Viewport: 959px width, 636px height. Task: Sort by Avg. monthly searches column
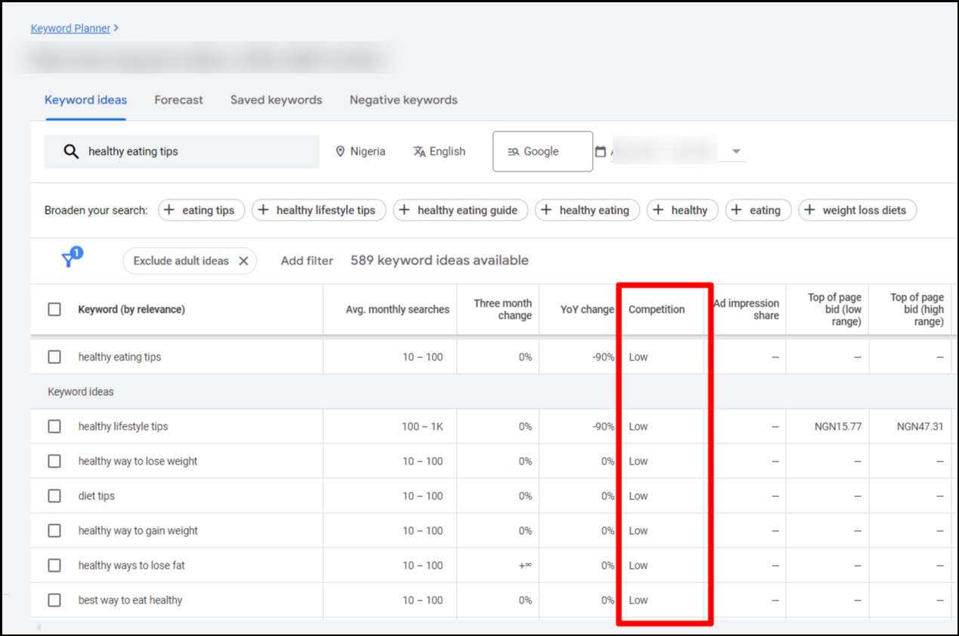click(397, 309)
